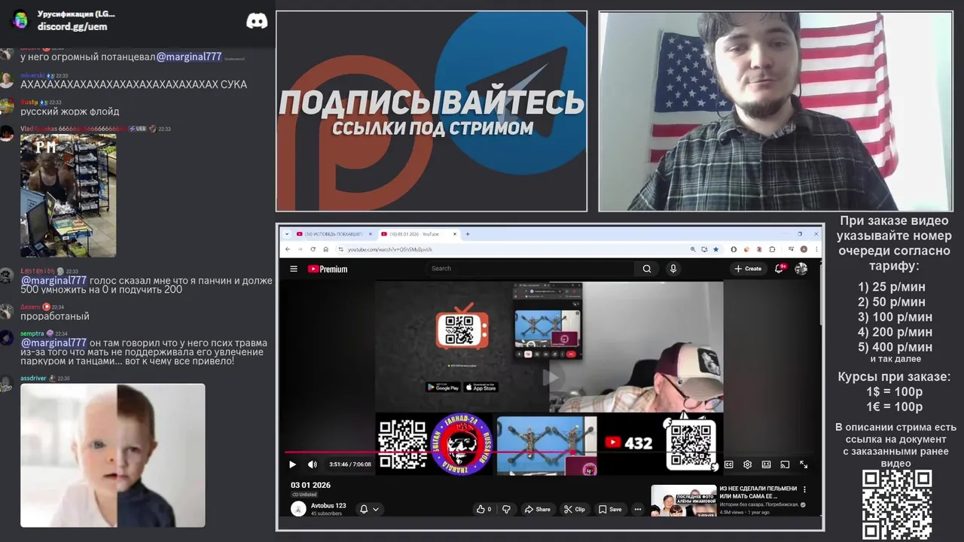
Task: Click the Discord logo icon
Action: 257,21
